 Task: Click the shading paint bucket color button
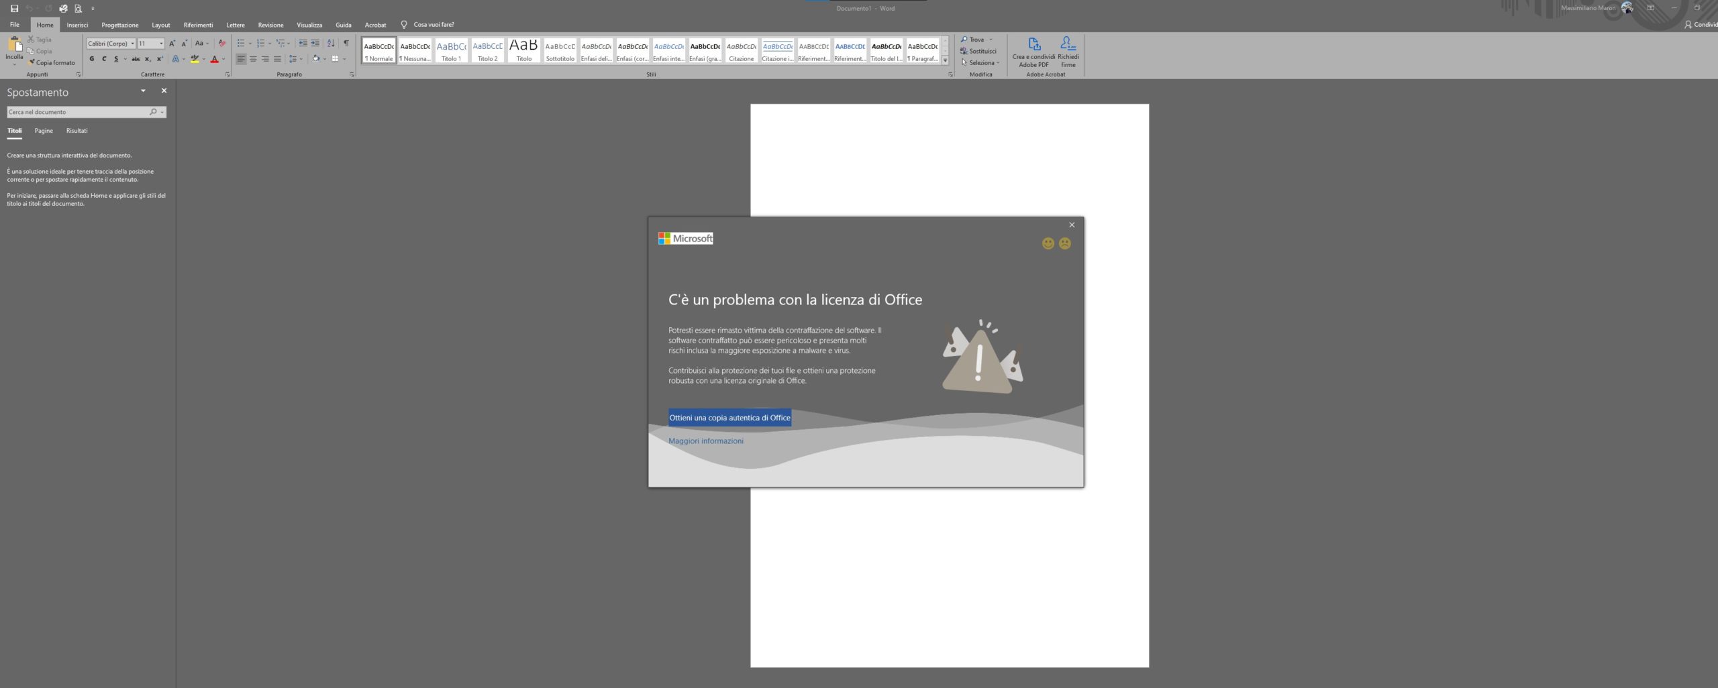[315, 59]
